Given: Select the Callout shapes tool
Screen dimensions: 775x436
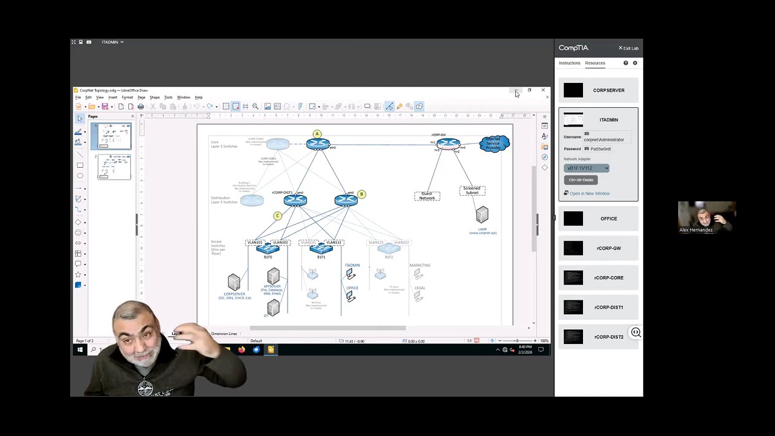Looking at the screenshot, I should (79, 263).
